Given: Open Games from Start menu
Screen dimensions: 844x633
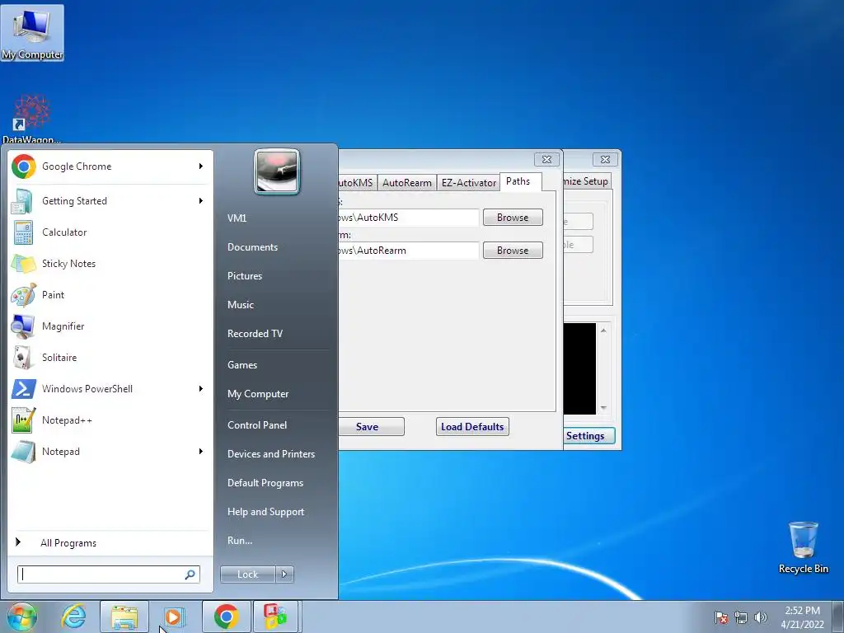Looking at the screenshot, I should tap(242, 365).
